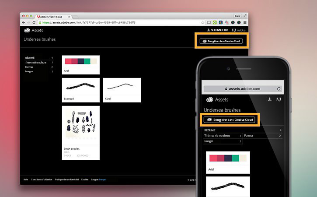Click the green swatch in desktop Ariel theme
Viewport: 317px width, 197px height.
[87, 61]
